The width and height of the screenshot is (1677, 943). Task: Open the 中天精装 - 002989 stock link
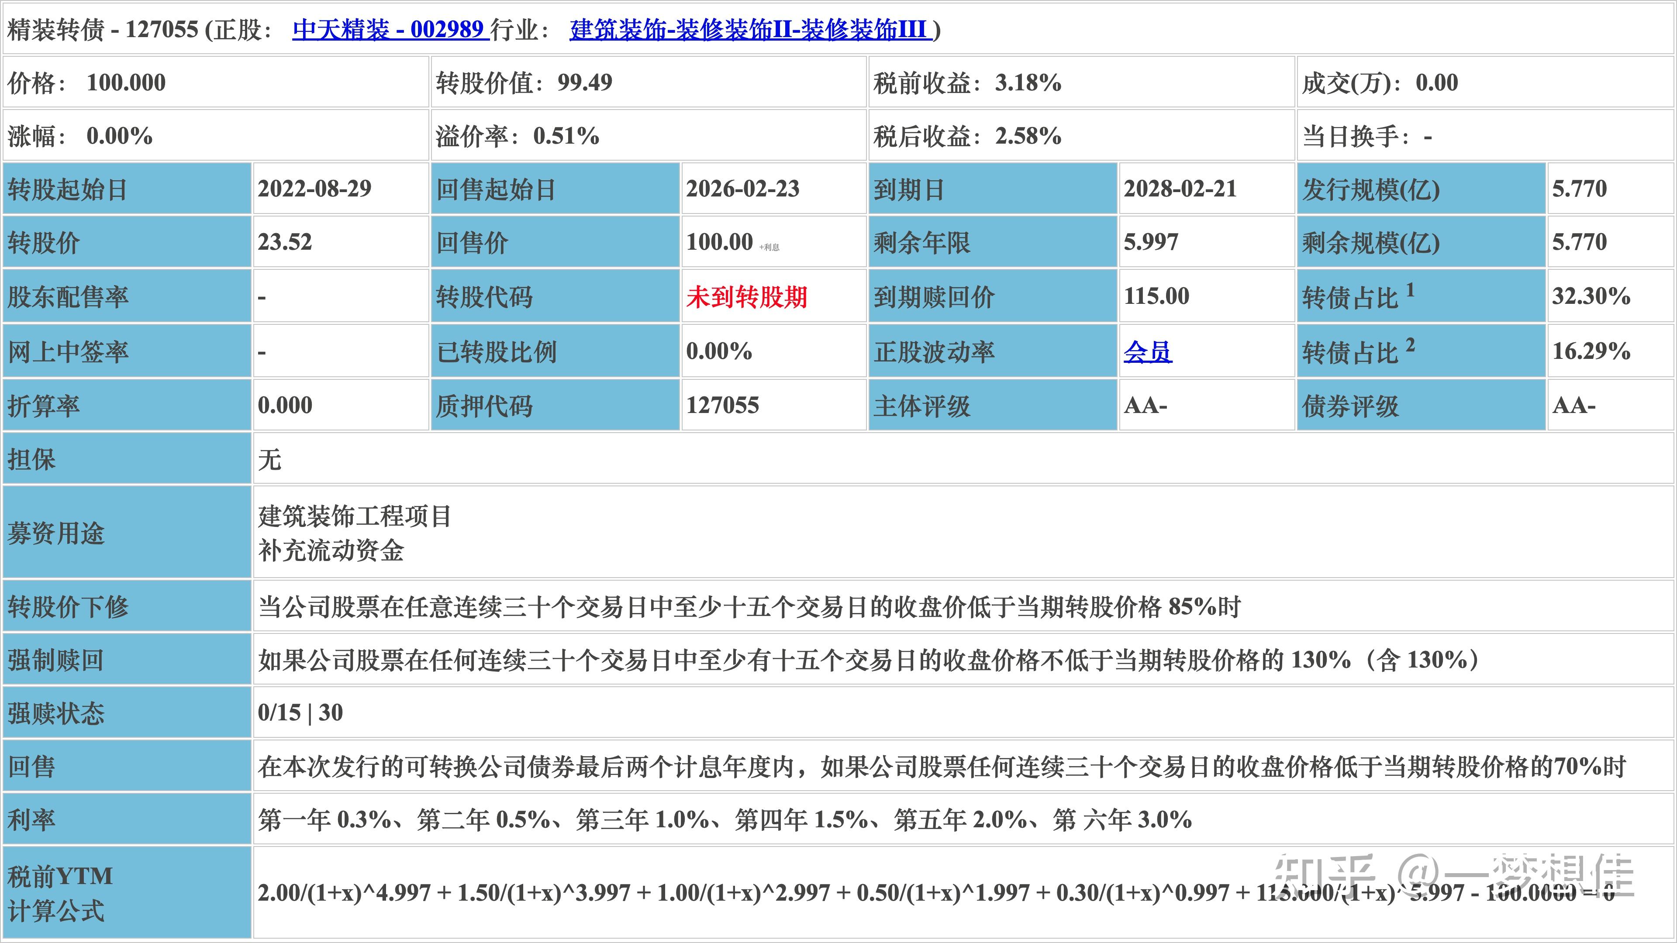tap(390, 29)
